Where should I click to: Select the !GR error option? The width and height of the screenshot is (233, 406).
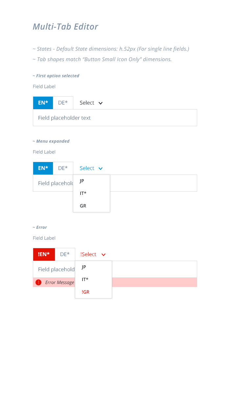85,292
